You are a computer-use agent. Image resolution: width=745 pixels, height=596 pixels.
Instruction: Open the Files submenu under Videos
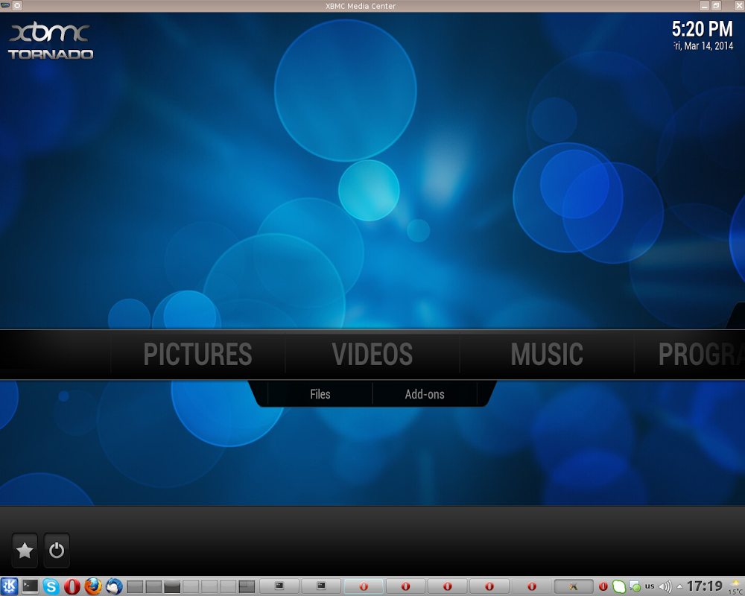(x=320, y=394)
